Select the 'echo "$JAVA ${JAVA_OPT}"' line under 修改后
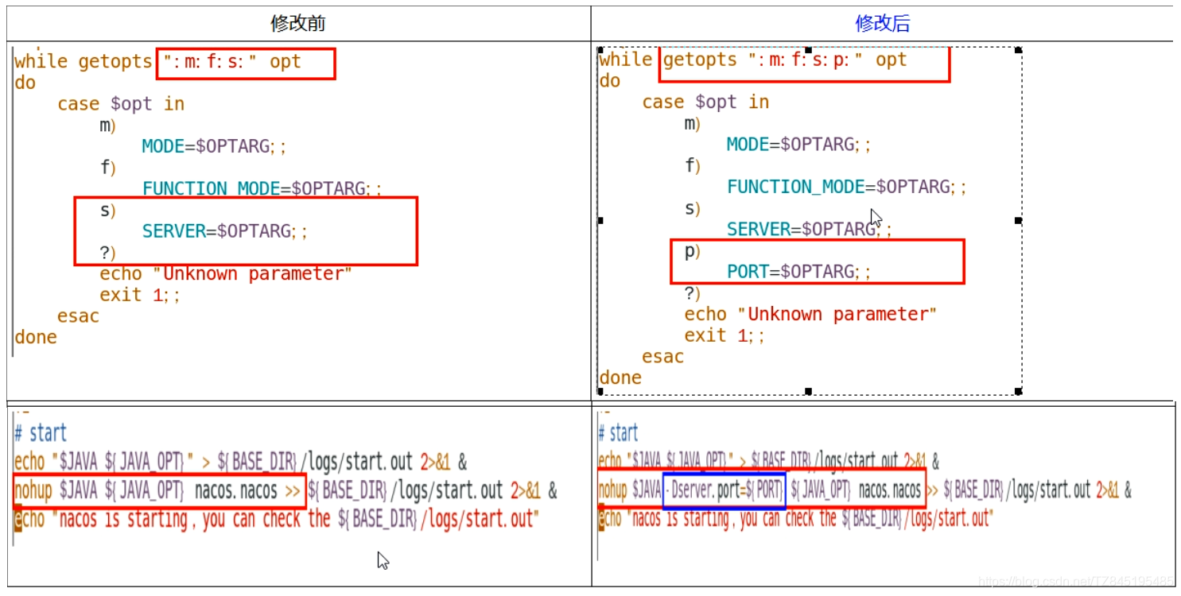This screenshot has height=596, width=1181. 769,461
